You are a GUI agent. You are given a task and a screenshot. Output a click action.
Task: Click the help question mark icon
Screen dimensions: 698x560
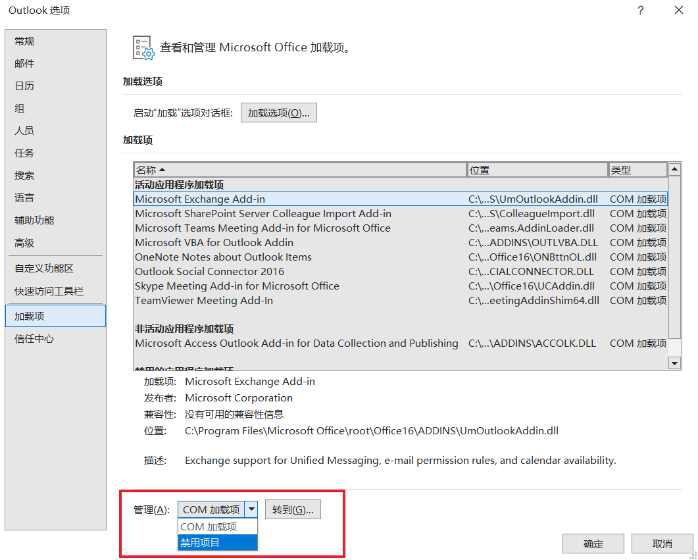(640, 10)
